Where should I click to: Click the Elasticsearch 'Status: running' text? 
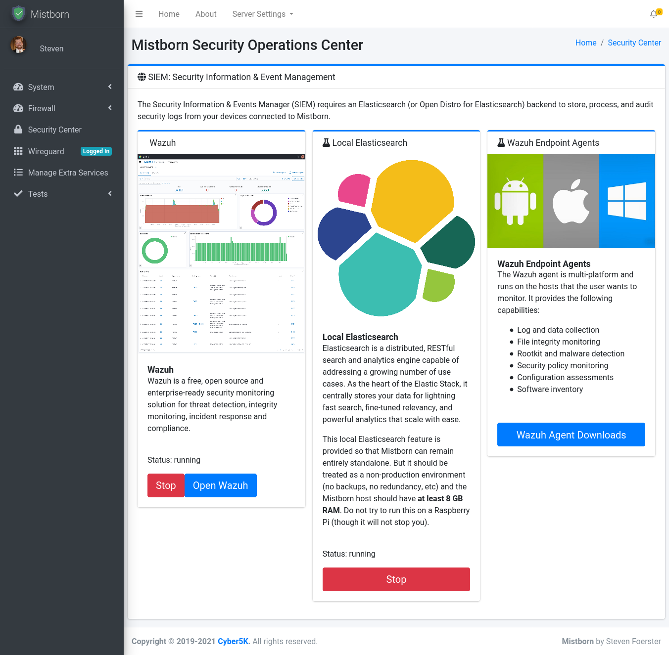[x=349, y=554]
